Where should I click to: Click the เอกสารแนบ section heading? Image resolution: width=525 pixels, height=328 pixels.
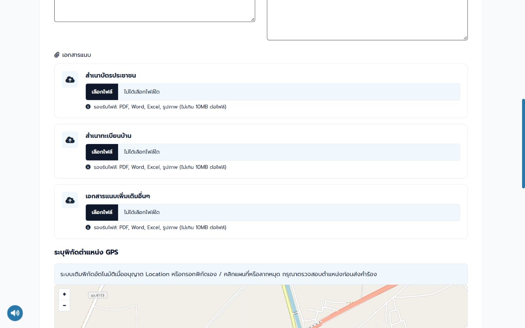77,55
